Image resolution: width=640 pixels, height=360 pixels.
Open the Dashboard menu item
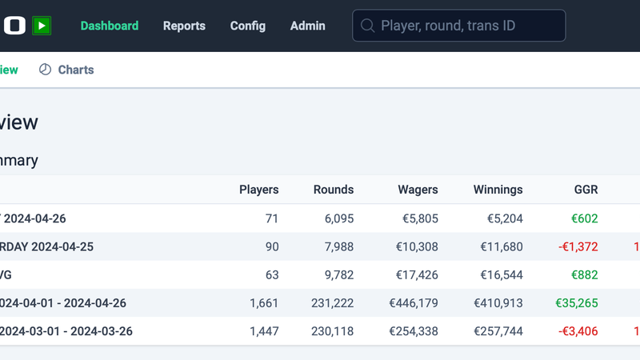click(110, 26)
